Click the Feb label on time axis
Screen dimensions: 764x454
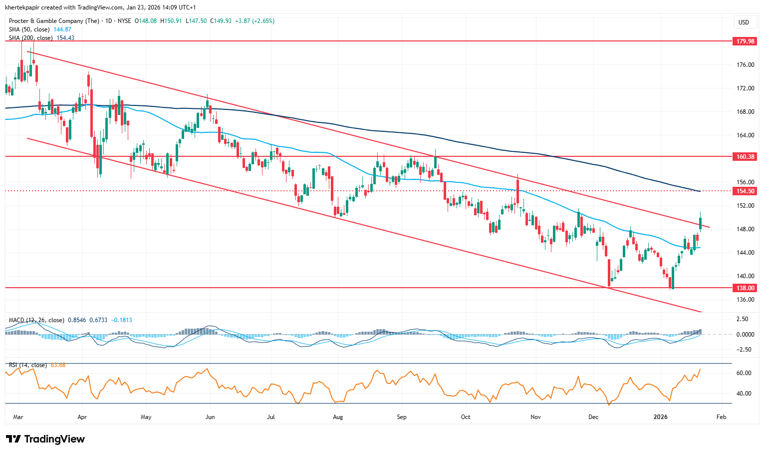(x=721, y=417)
